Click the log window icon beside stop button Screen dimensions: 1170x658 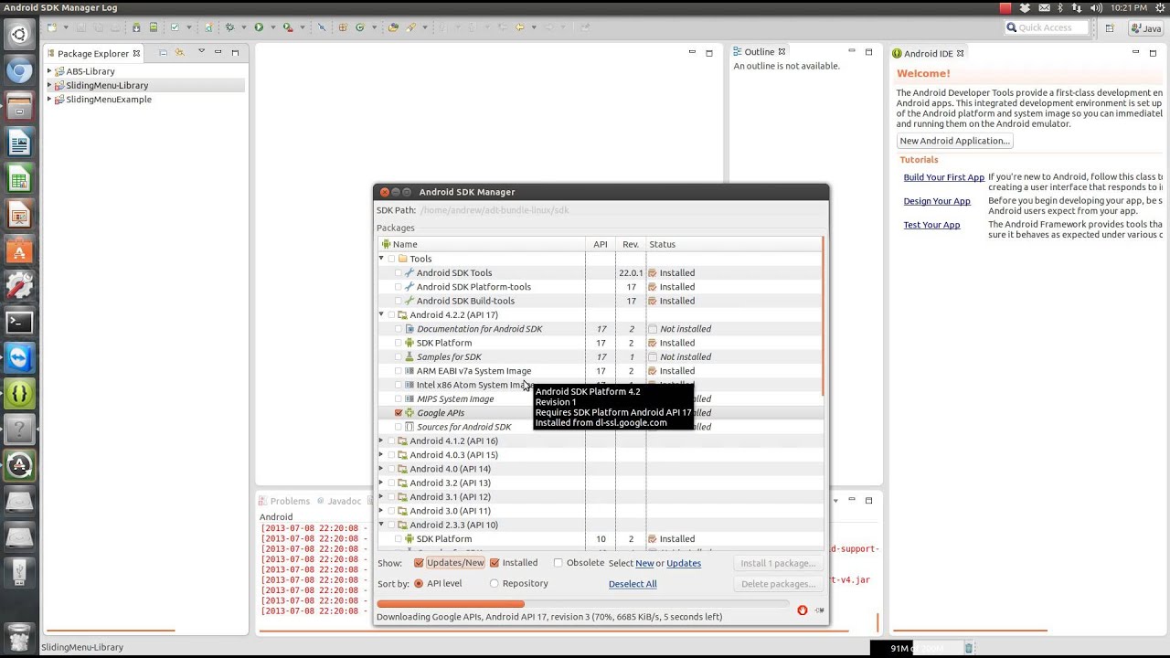pos(819,610)
